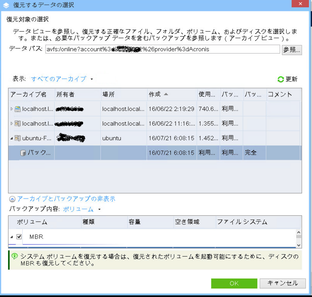Click the green info icon in the hint bar

click(x=14, y=256)
